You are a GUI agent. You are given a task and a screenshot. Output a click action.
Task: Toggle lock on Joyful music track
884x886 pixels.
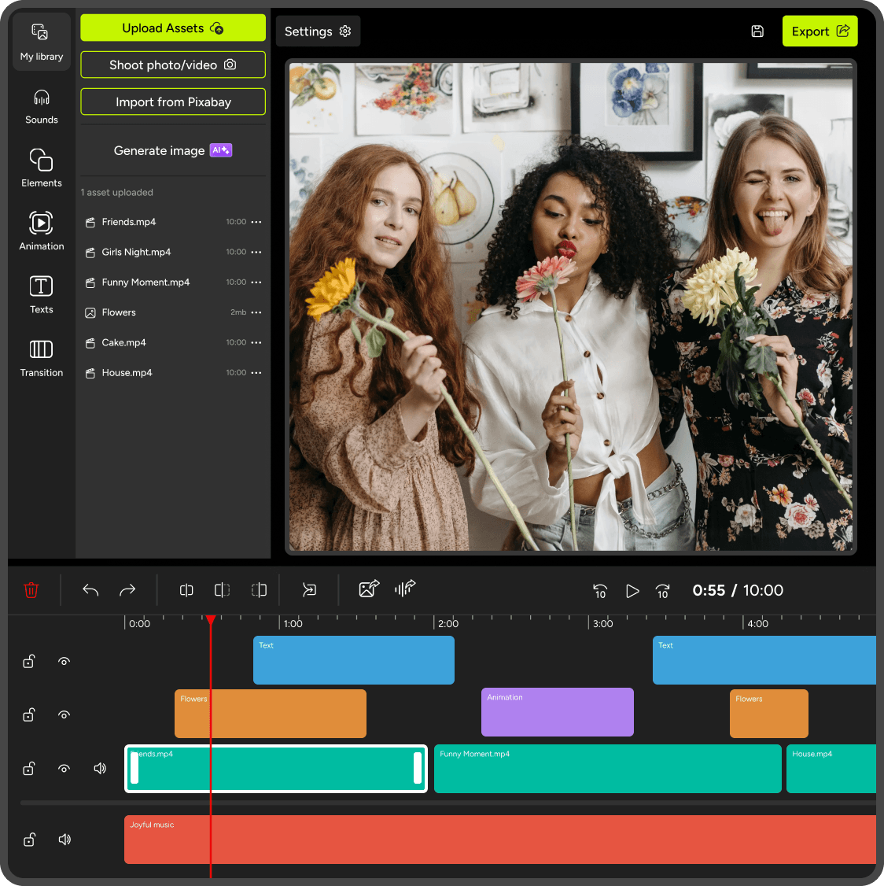(29, 840)
